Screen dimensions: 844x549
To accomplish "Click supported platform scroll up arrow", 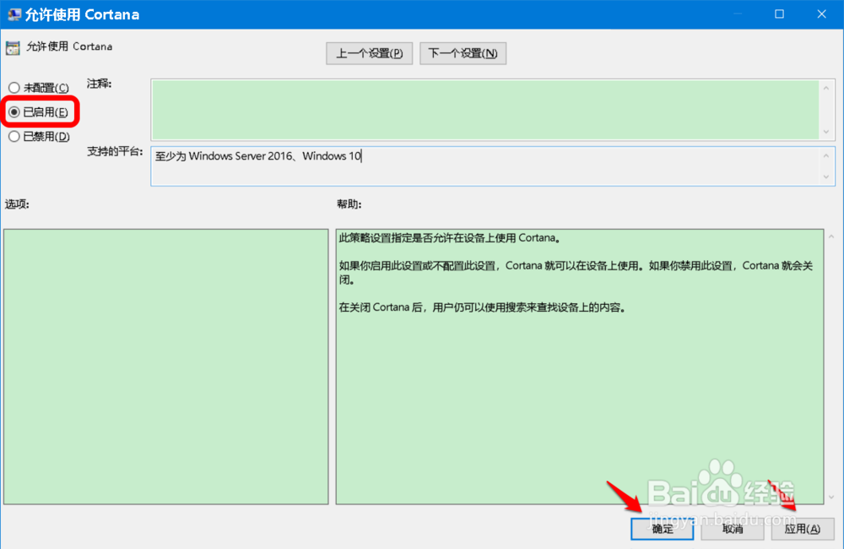I will pyautogui.click(x=826, y=155).
